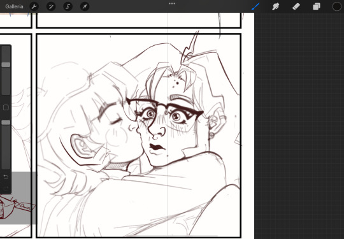Open the Actions wrench menu
The height and width of the screenshot is (239, 344).
pyautogui.click(x=34, y=6)
